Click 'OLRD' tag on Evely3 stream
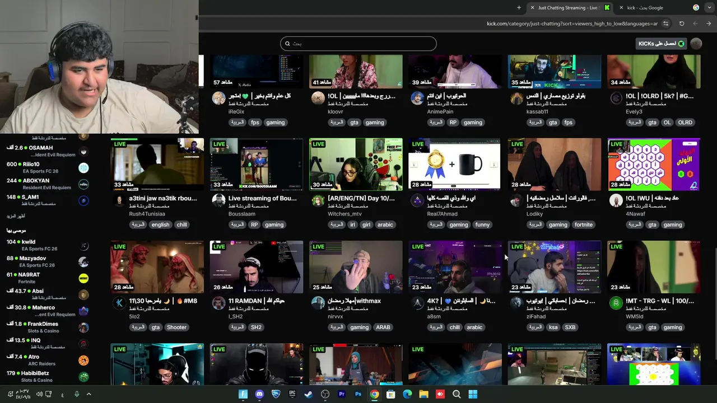The image size is (717, 403). (685, 122)
